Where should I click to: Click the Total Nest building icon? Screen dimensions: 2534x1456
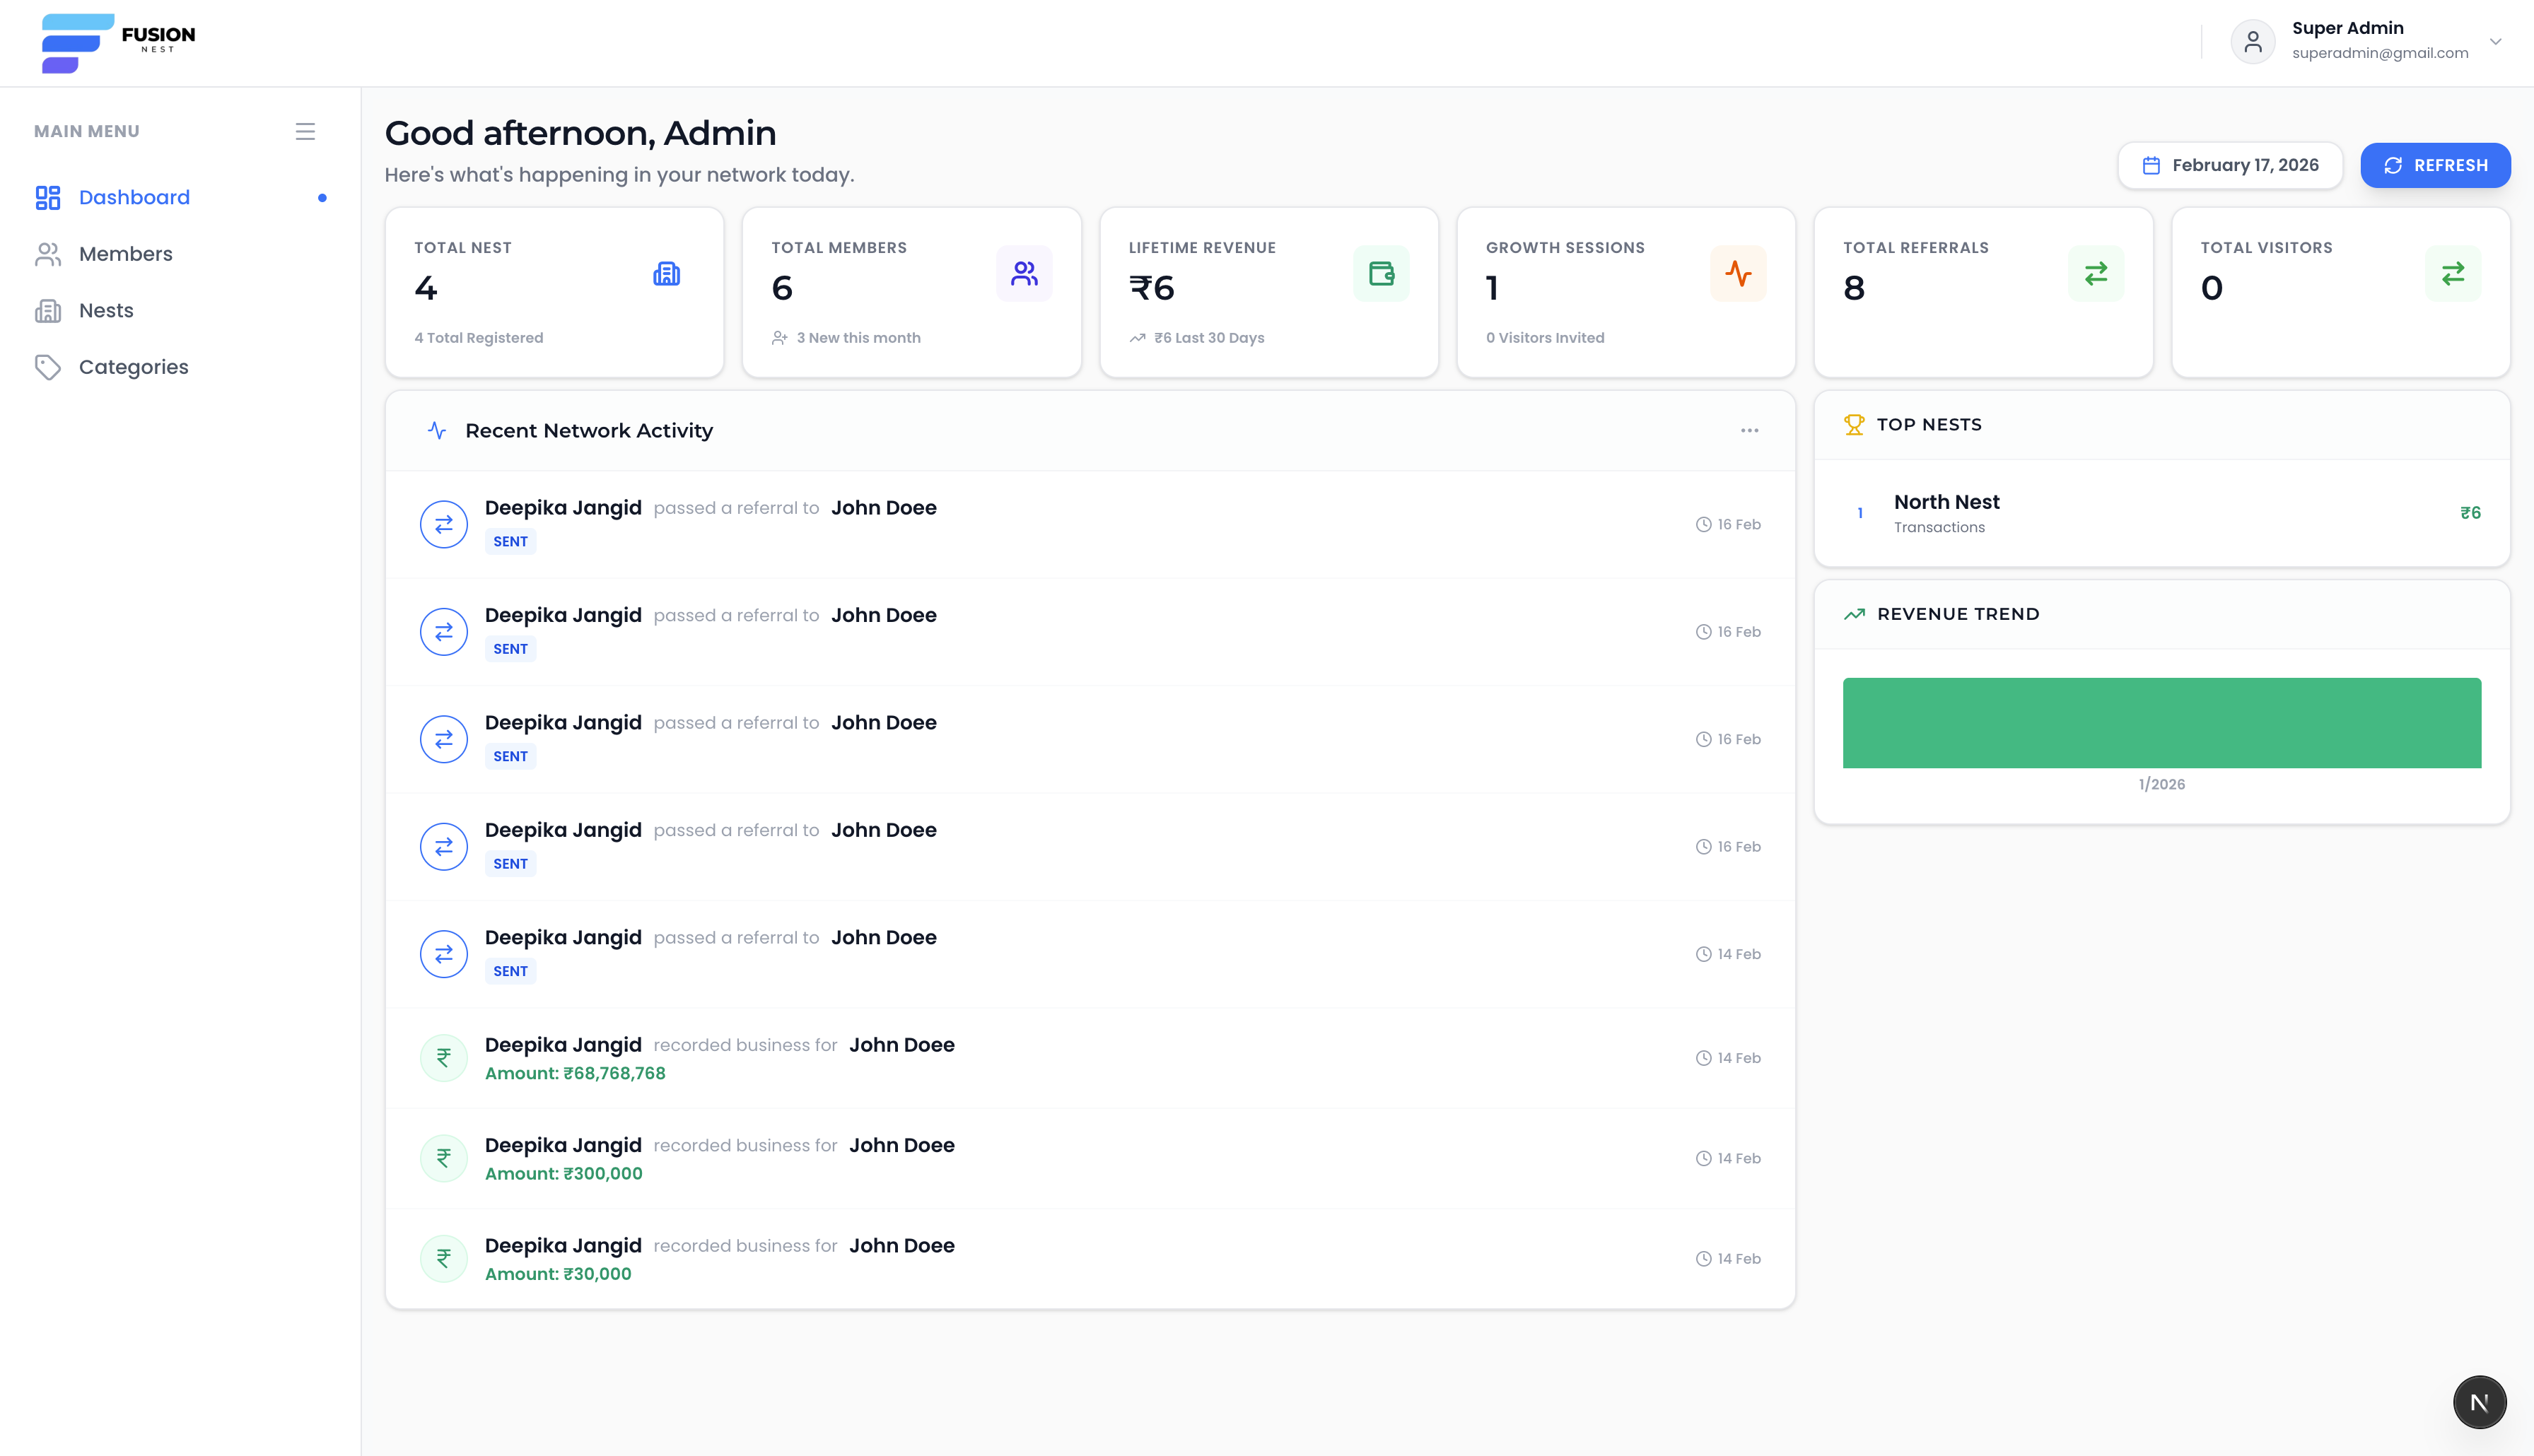[x=666, y=273]
